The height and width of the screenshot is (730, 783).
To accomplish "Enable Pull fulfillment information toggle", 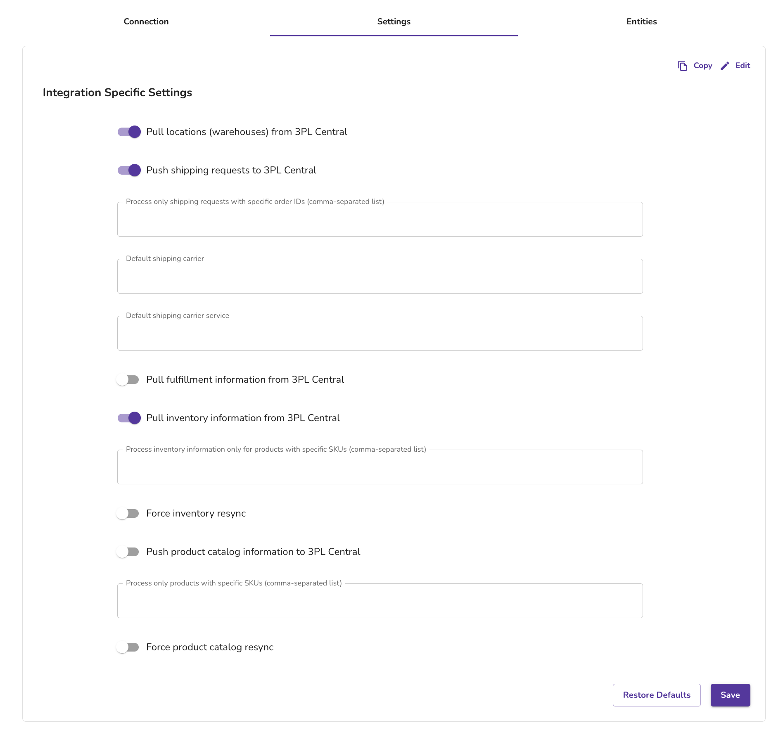I will tap(128, 379).
